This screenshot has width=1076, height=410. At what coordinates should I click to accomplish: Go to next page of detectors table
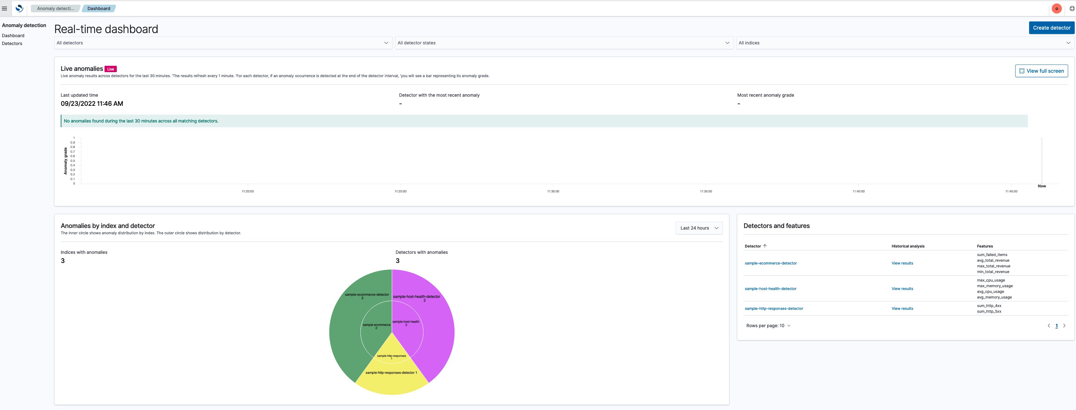(1064, 326)
